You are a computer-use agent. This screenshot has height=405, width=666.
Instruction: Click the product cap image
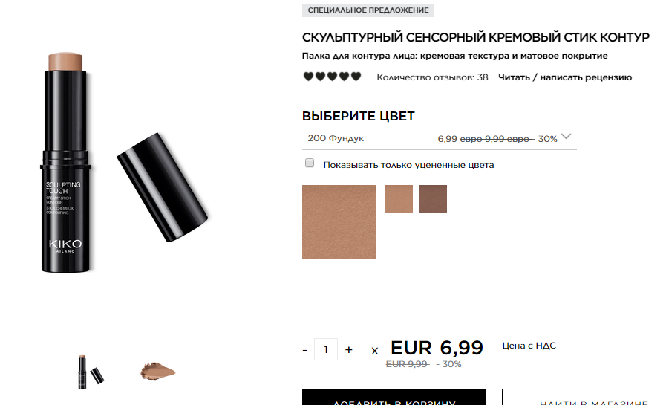[163, 187]
